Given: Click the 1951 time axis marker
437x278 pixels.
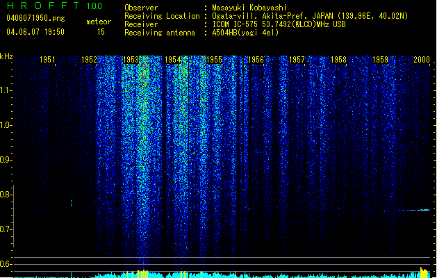Looking at the screenshot, I should click(x=47, y=59).
